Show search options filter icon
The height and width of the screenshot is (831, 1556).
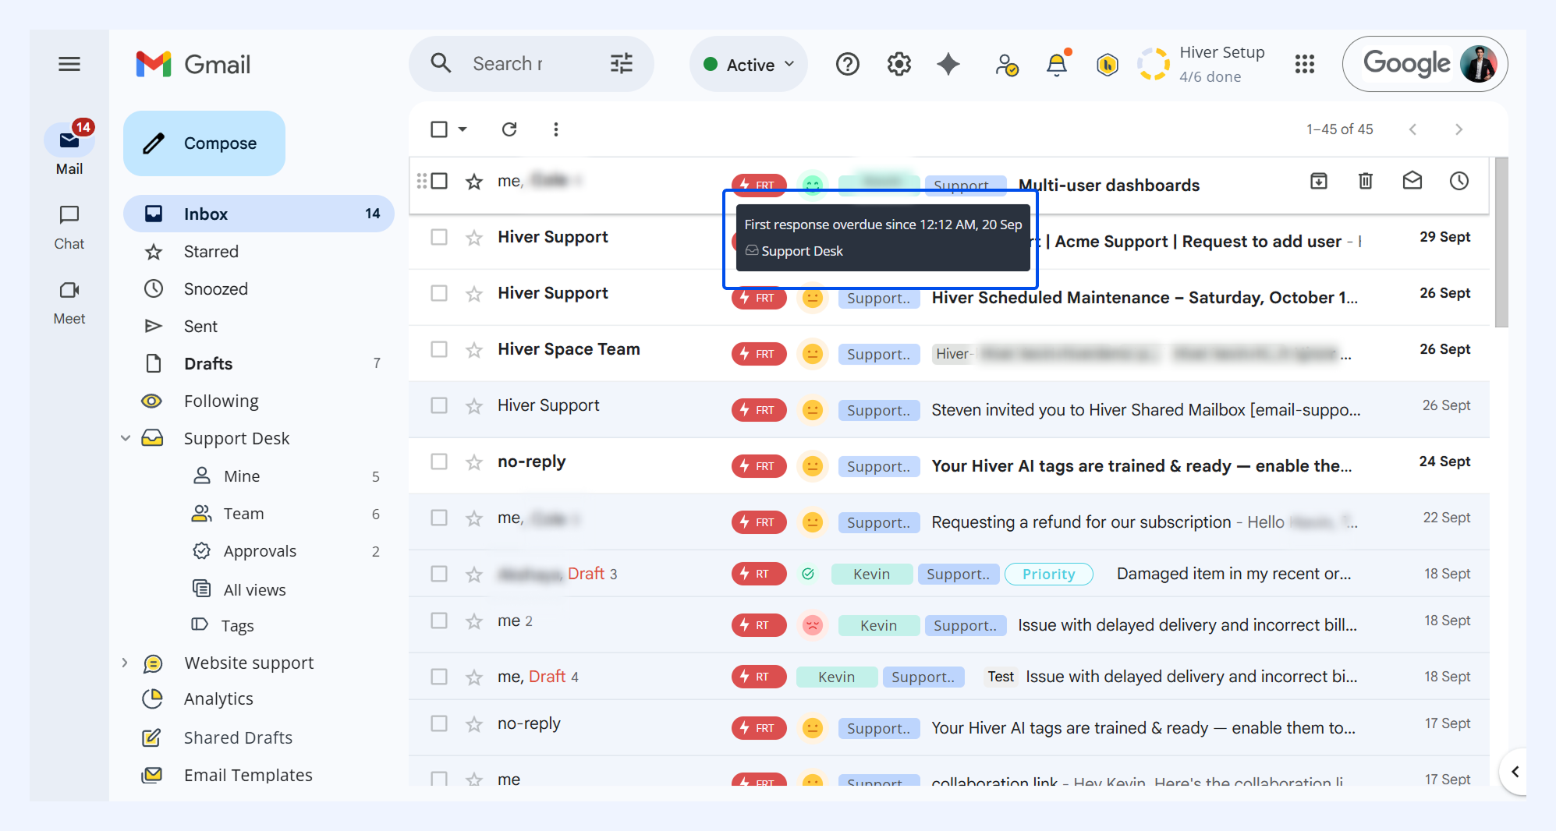(x=622, y=64)
